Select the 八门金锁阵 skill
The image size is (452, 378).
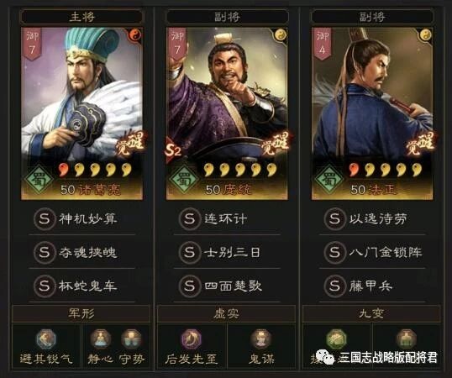pos(372,253)
